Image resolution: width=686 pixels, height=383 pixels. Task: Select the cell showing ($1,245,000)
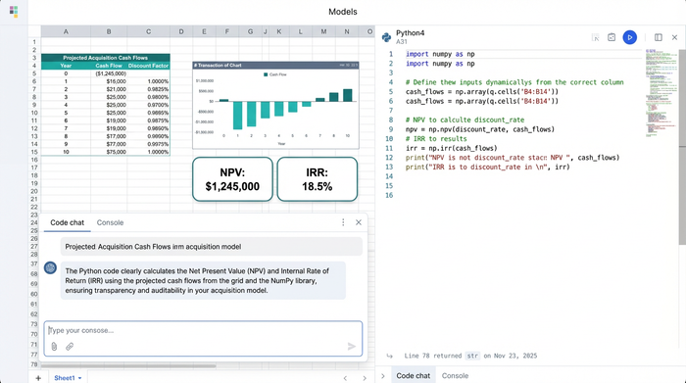point(109,73)
